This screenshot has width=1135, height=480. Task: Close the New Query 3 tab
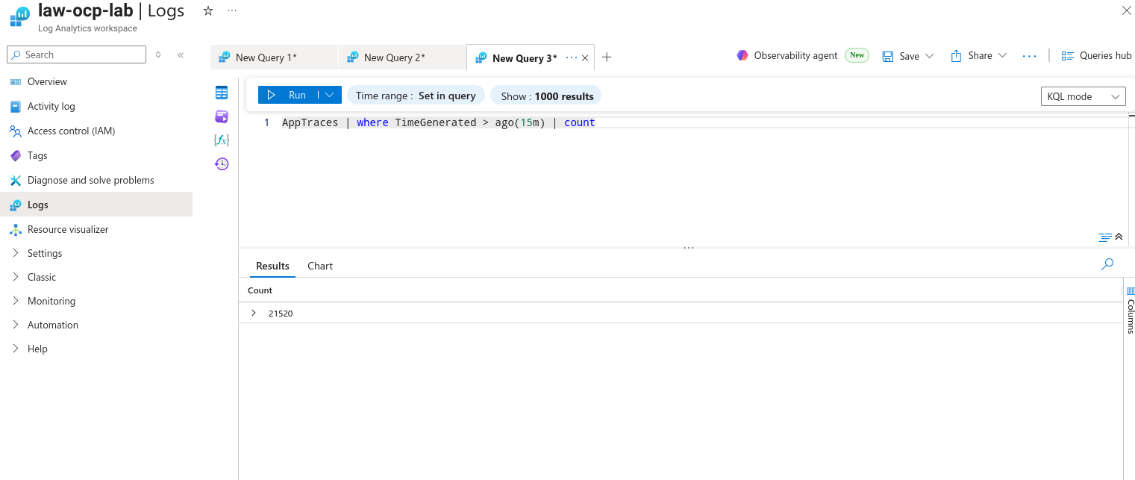(585, 57)
